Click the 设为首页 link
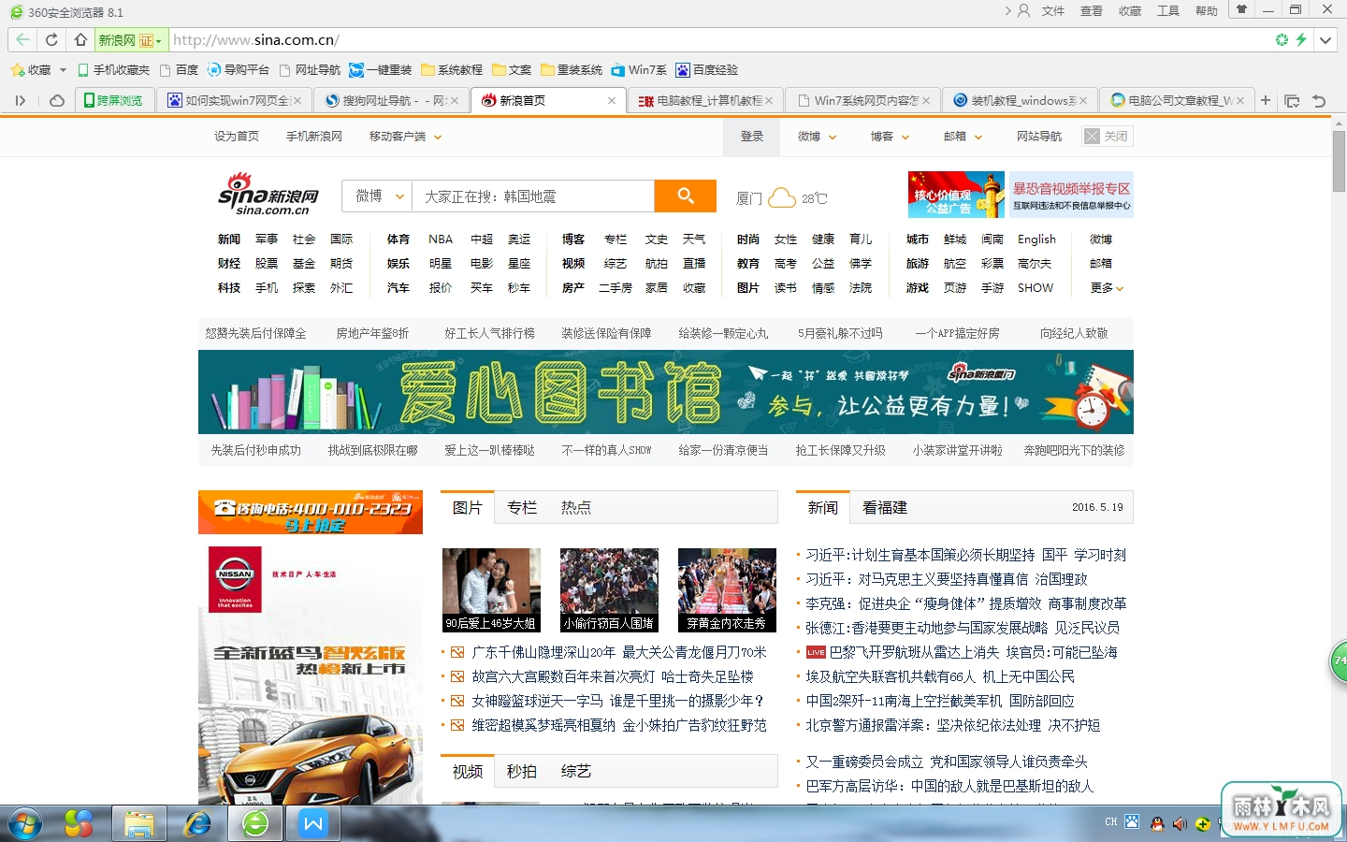Image resolution: width=1347 pixels, height=842 pixels. tap(237, 137)
